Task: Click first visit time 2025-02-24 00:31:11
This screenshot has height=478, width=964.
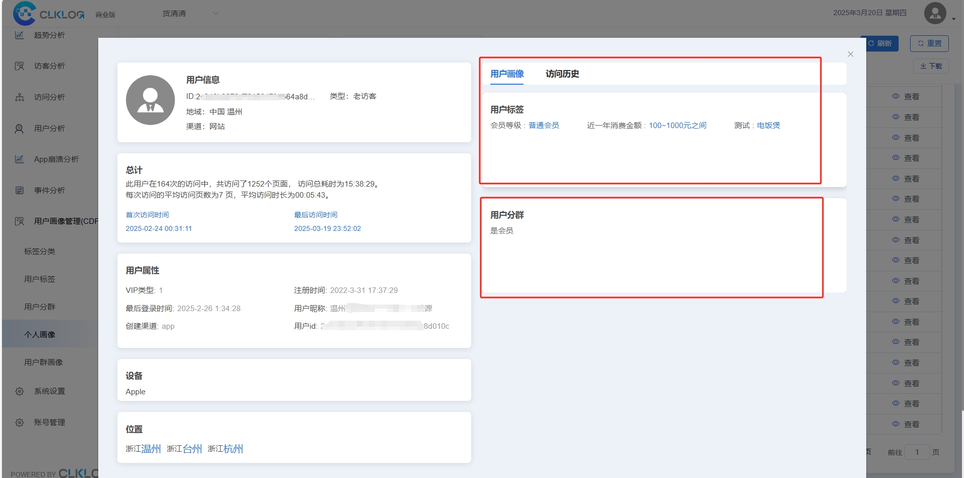Action: click(159, 228)
